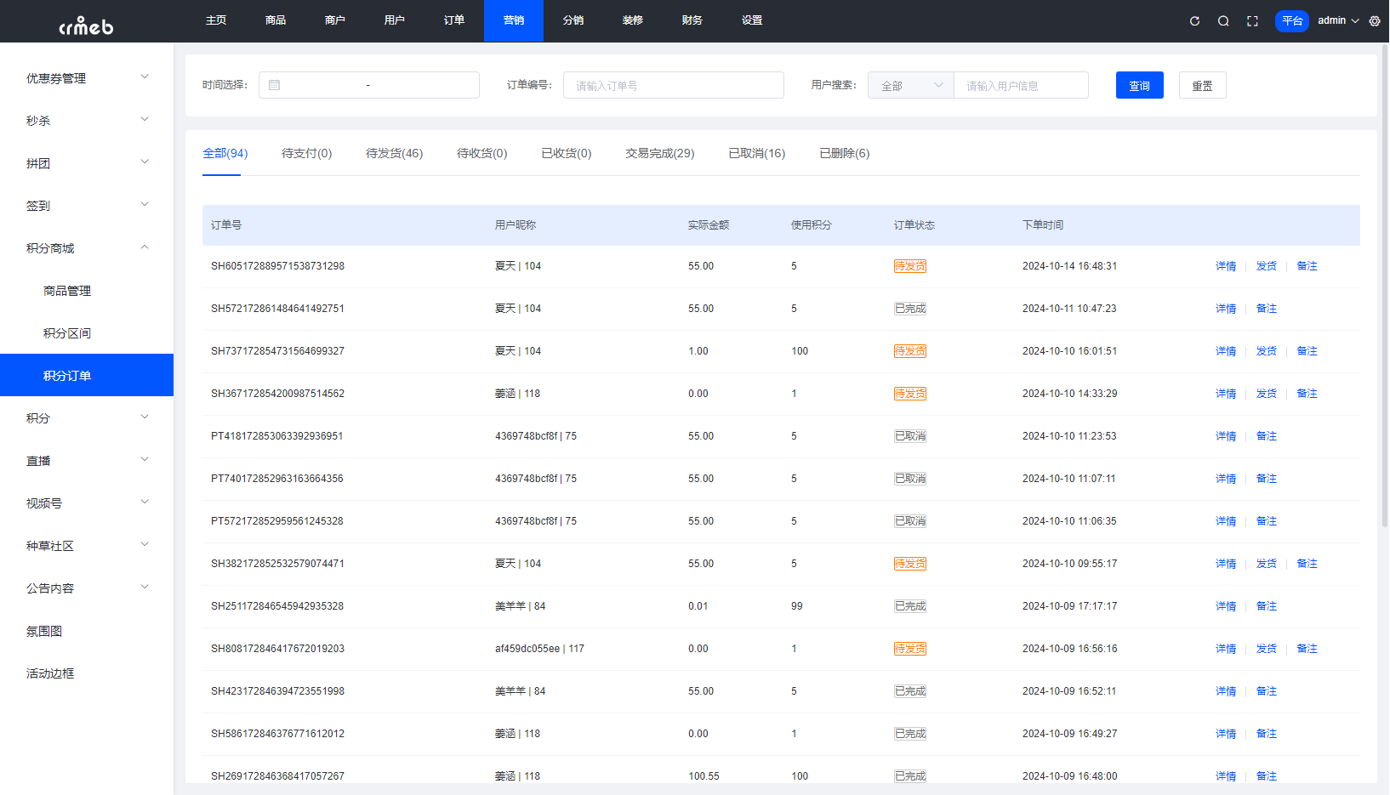Click order amount 0.01 link for 美羊羊
This screenshot has width=1390, height=795.
(x=698, y=605)
